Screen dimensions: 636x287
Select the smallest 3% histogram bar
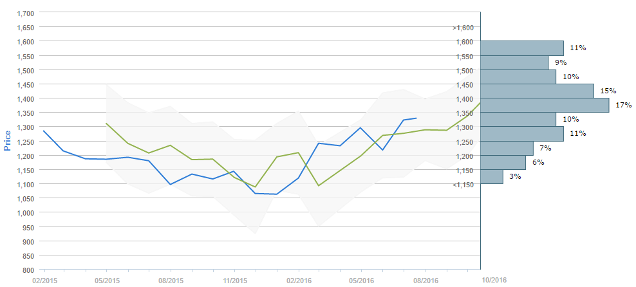(492, 176)
